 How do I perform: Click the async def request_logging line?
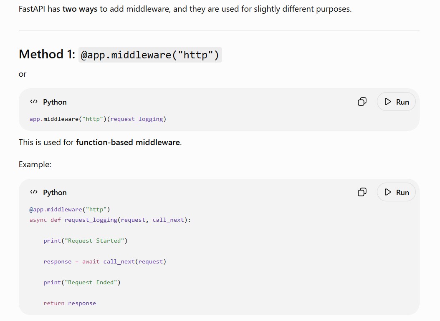point(110,220)
